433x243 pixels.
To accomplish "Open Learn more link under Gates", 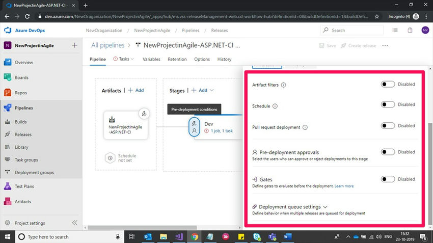I will click(x=344, y=186).
